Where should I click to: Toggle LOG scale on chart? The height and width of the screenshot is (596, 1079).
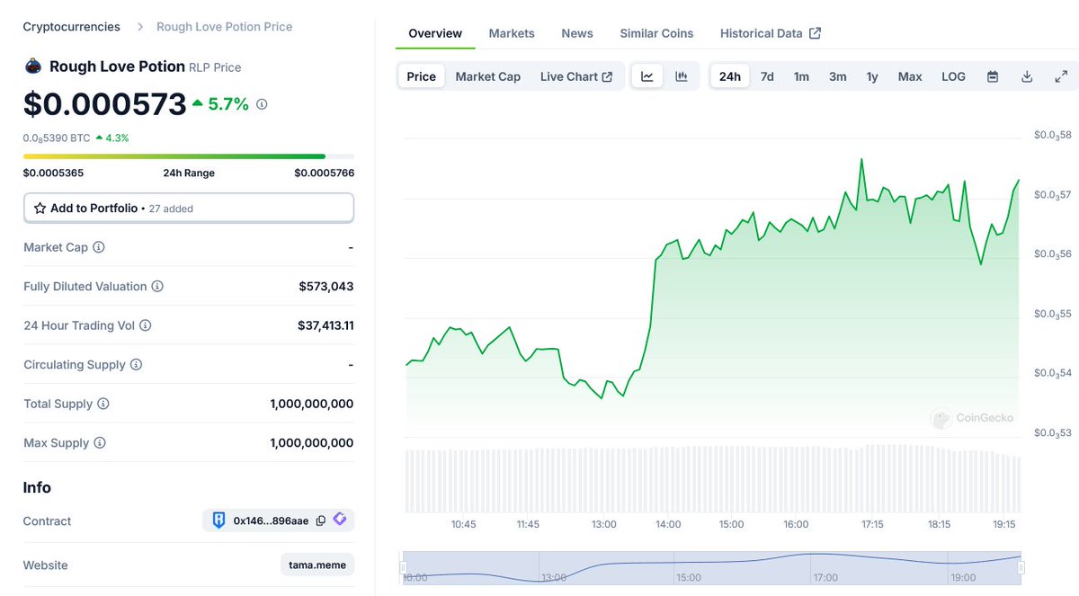pyautogui.click(x=954, y=76)
